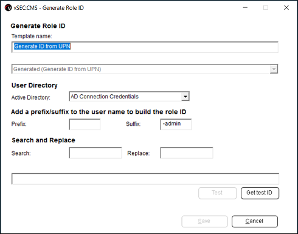The width and height of the screenshot is (298, 234).
Task: Click the Get test ID button
Action: point(260,193)
